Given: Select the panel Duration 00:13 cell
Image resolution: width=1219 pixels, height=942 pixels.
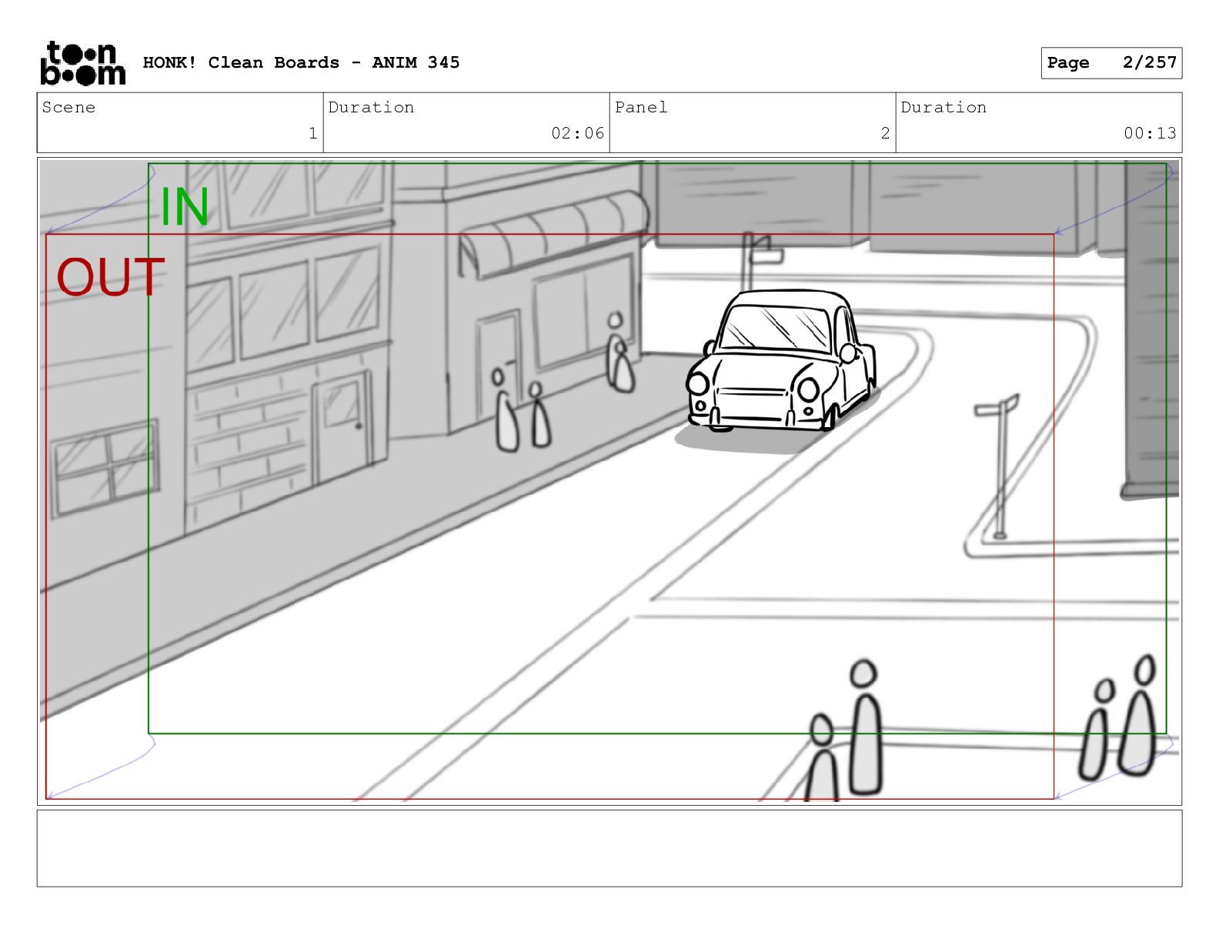Looking at the screenshot, I should 1038,122.
